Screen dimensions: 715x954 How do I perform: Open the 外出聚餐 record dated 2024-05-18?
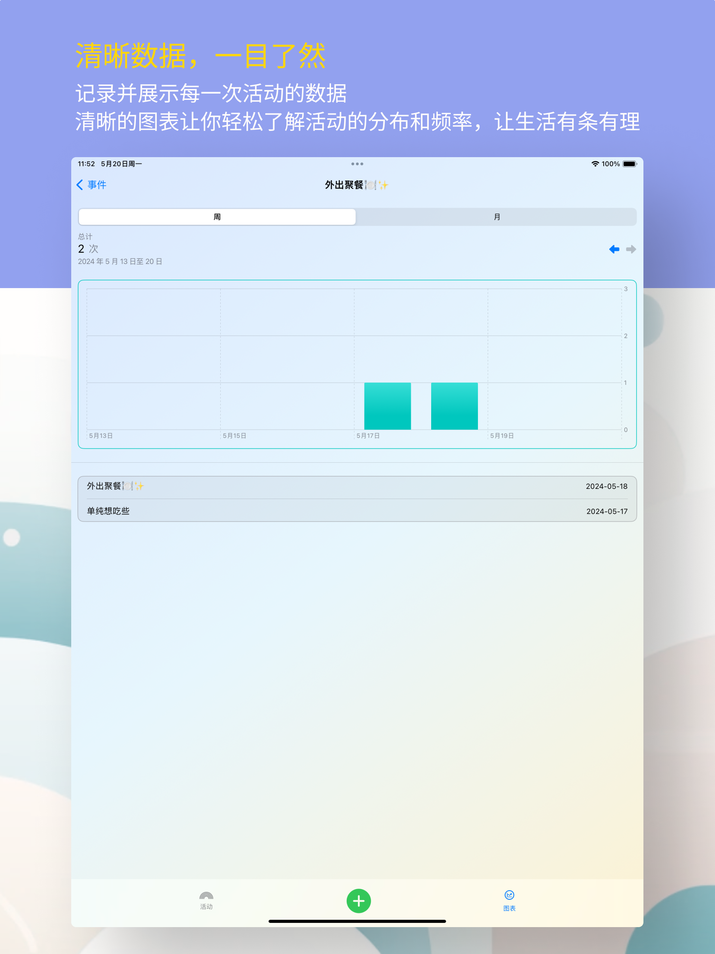(357, 486)
